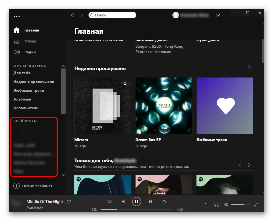The image size is (273, 221).
Task: Skip to the previous track
Action: [123, 202]
